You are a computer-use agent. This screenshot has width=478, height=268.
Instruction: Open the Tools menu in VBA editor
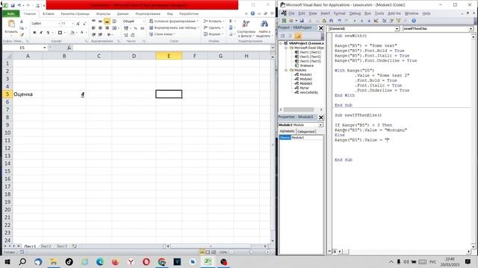379,13
